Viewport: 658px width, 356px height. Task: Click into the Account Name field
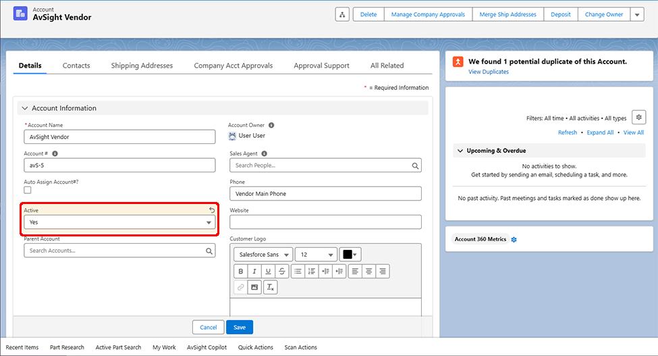pyautogui.click(x=119, y=137)
